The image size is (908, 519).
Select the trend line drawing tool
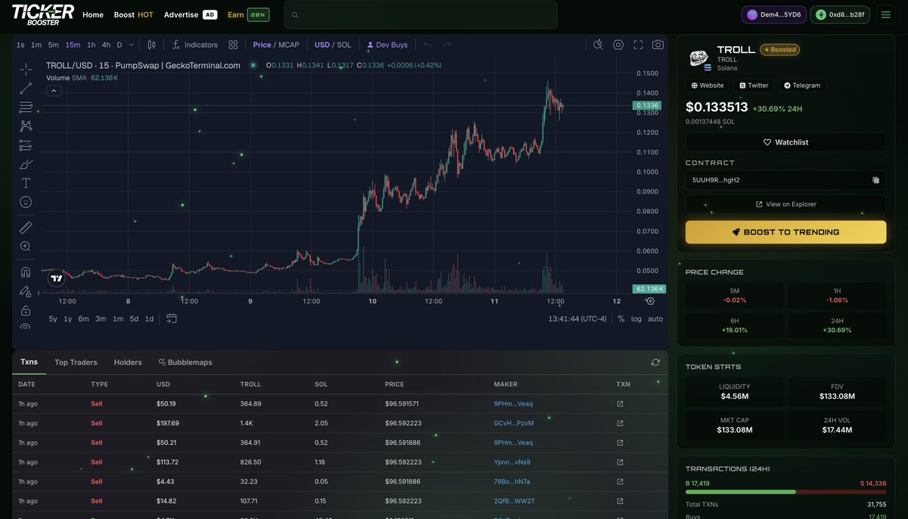pos(26,89)
